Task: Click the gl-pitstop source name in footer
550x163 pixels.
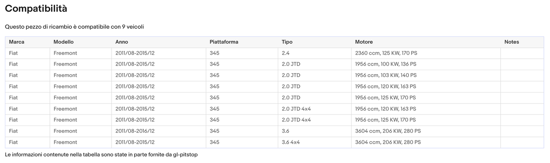Action: tap(184, 155)
